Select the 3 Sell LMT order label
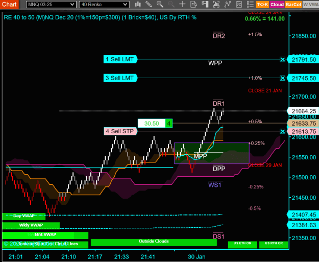Image resolution: width=319 pixels, height=262 pixels. pyautogui.click(x=120, y=78)
